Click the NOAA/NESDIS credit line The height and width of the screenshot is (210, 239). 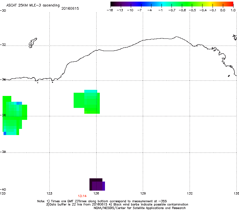point(140,208)
